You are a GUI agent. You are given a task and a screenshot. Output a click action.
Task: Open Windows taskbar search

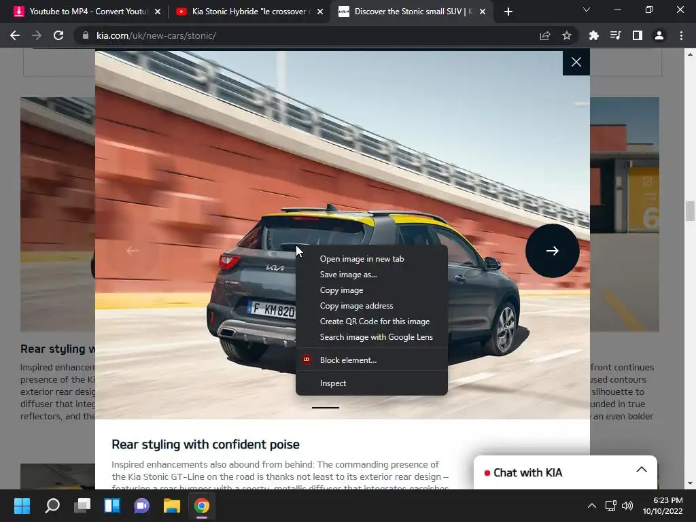52,506
